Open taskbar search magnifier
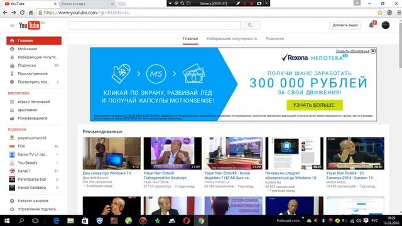The image size is (402, 226). click(x=21, y=220)
